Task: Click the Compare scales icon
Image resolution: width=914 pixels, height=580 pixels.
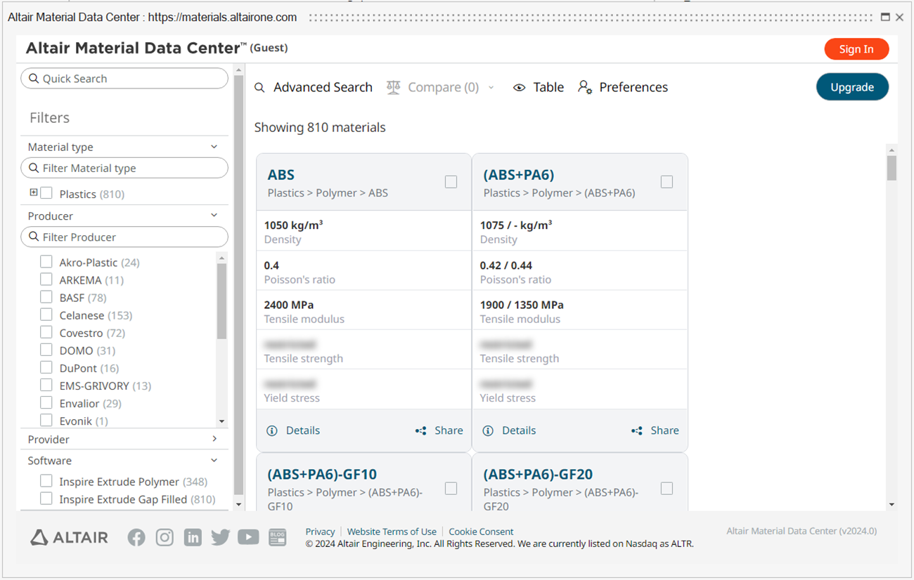Action: [x=393, y=87]
